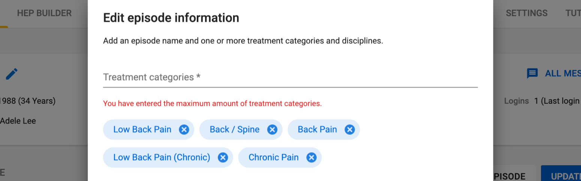Viewport: 581px width, 181px height.
Task: Select the Back / Spine chip label
Action: [235, 129]
